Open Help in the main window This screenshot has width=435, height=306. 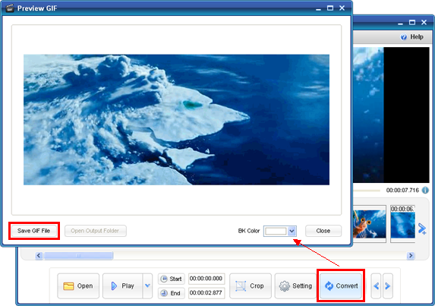point(412,37)
